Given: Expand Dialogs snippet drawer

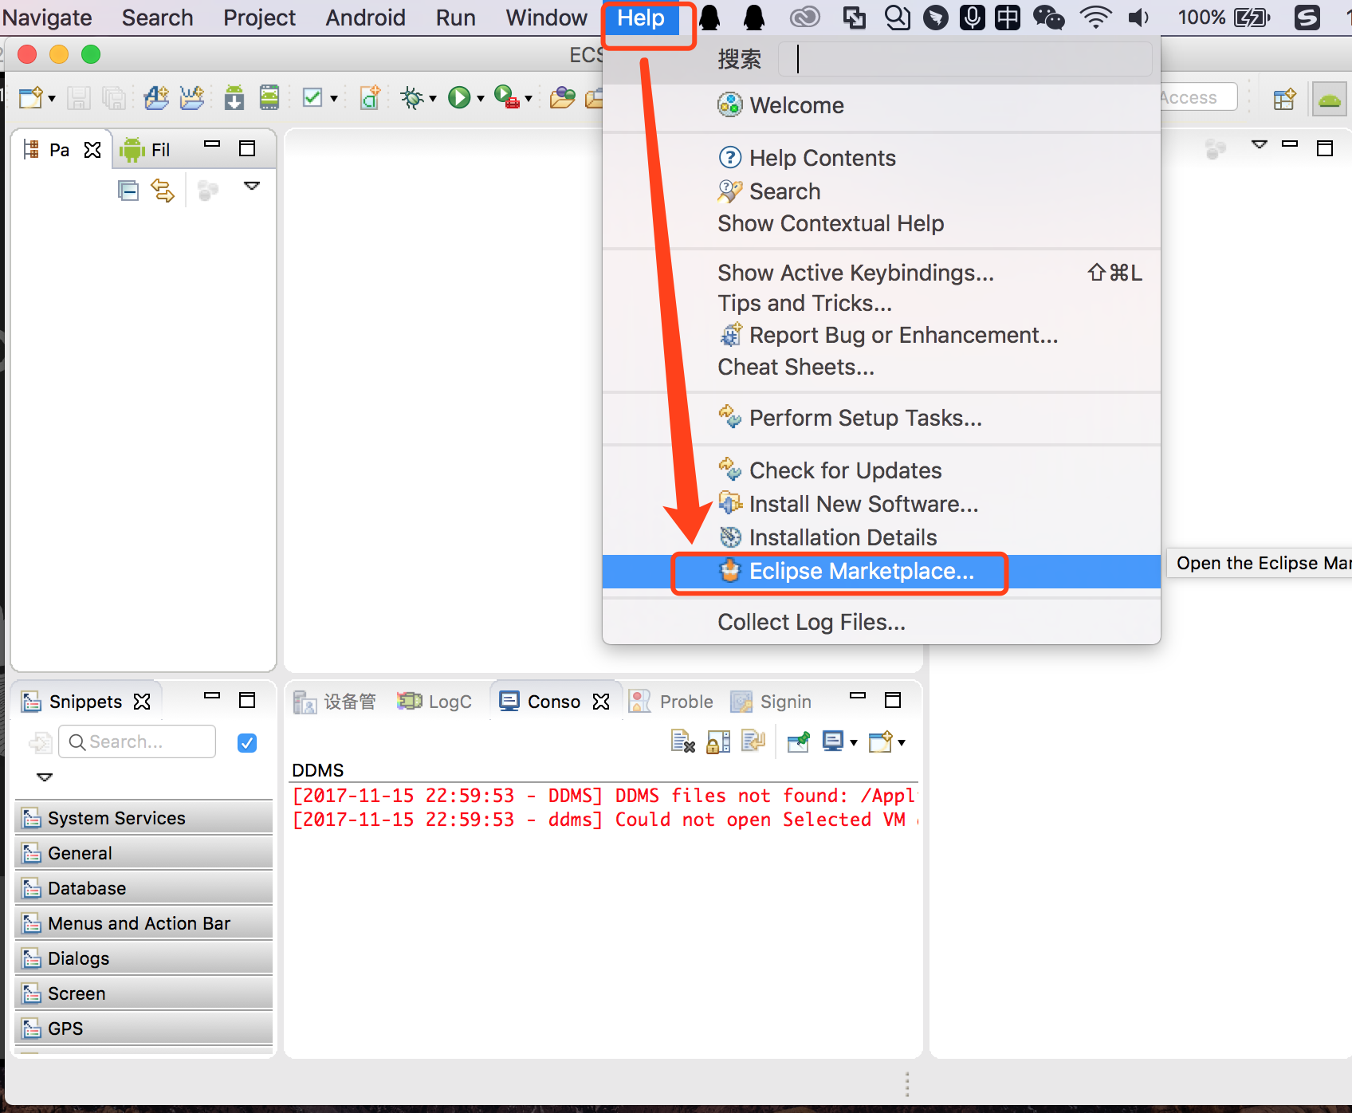Looking at the screenshot, I should pos(143,958).
